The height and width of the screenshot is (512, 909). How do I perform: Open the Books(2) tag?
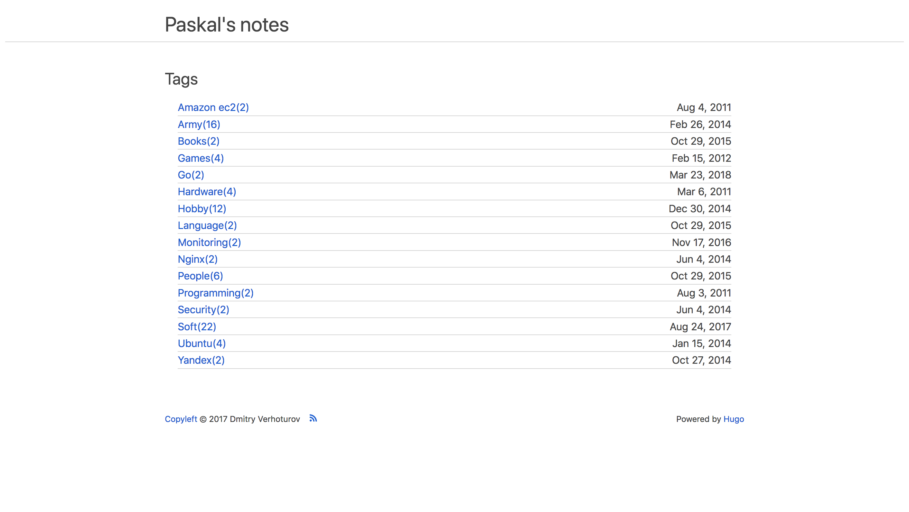coord(198,141)
